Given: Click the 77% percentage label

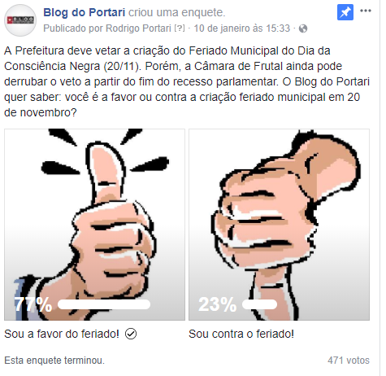Looking at the screenshot, I should tap(33, 304).
